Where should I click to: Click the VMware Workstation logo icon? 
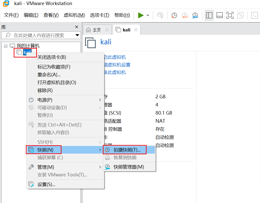(6, 4)
